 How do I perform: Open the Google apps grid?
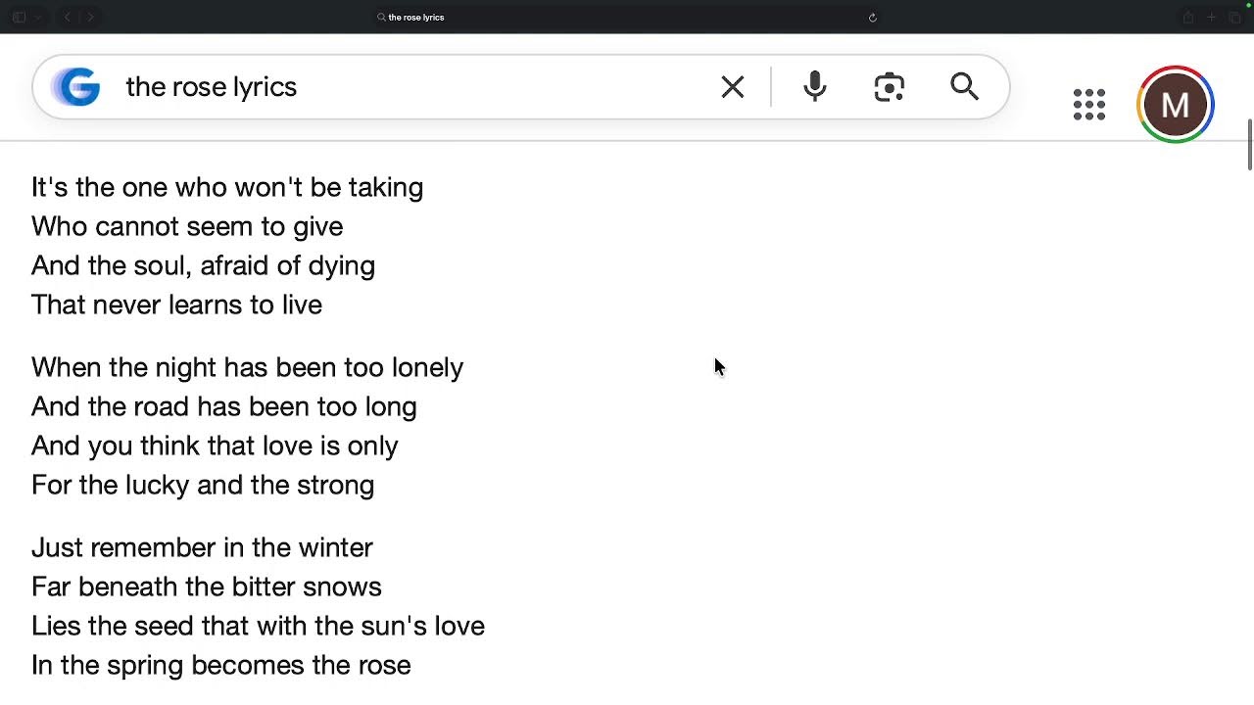pyautogui.click(x=1088, y=105)
